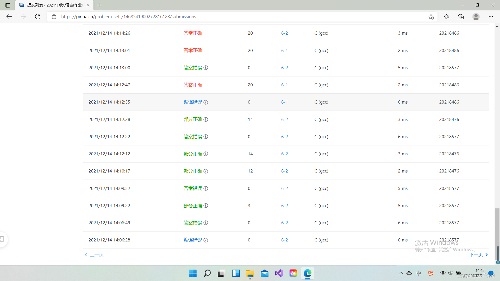Open browser Collections
Image resolution: width=500 pixels, height=281 pixels.
pyautogui.click(x=461, y=17)
